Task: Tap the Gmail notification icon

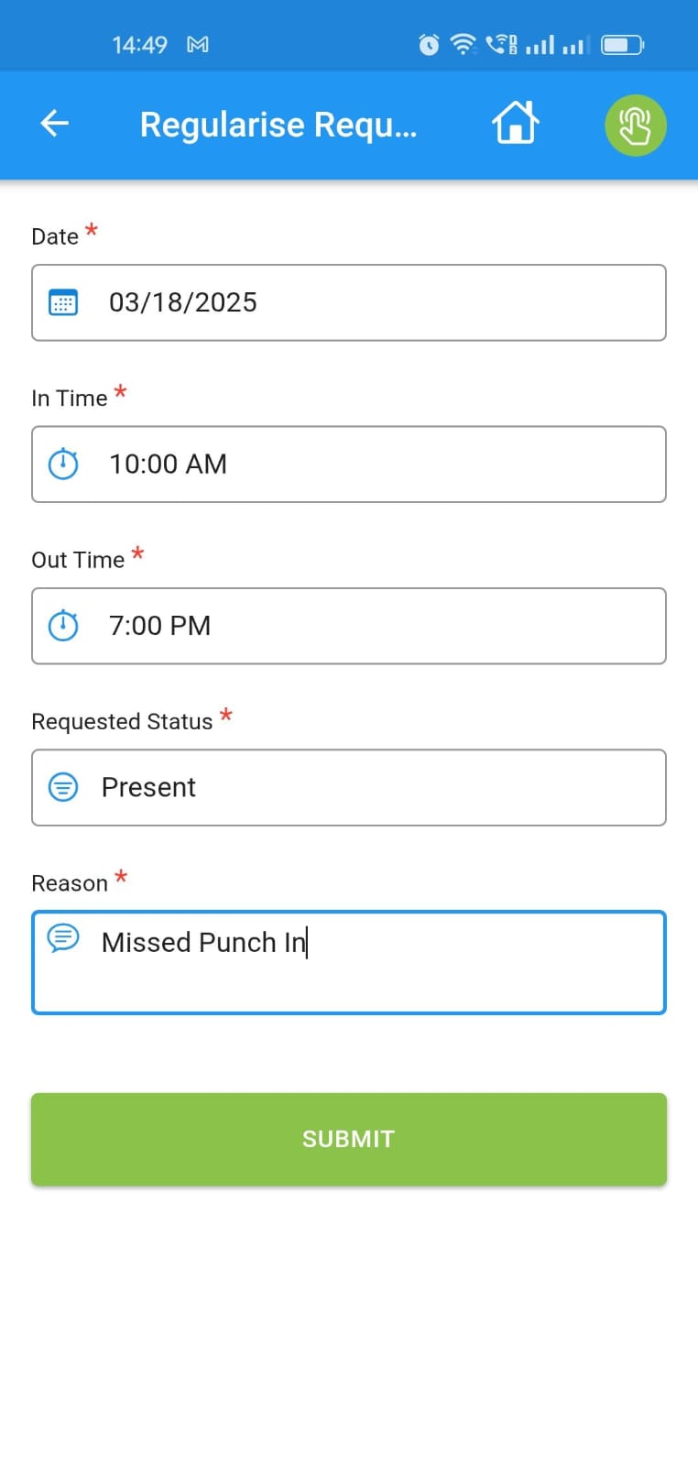Action: pos(198,44)
